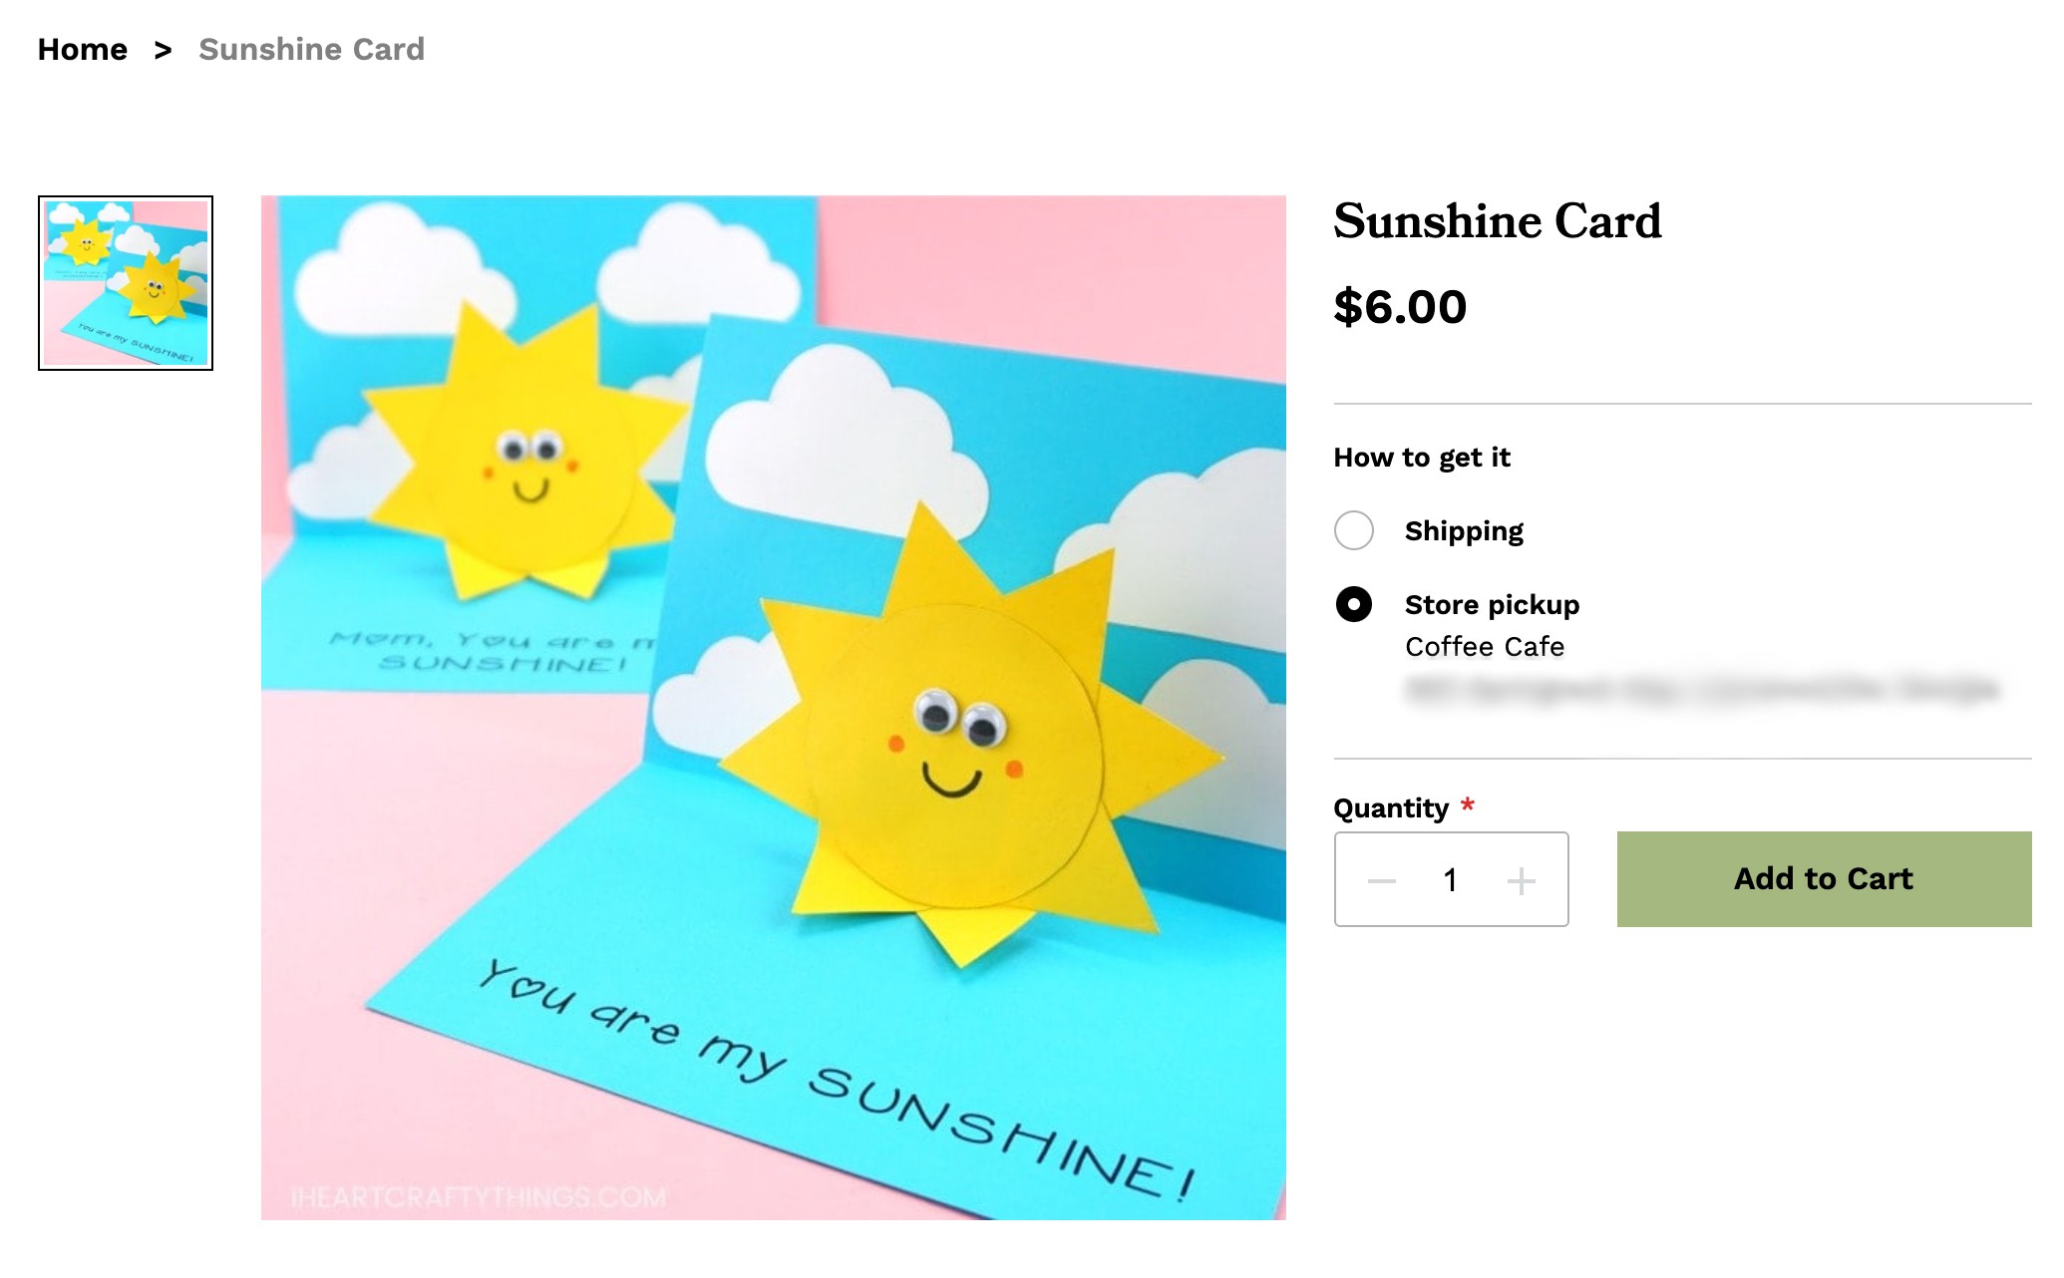Click the Sunshine Card breadcrumb item
This screenshot has height=1278, width=2064.
tap(311, 50)
